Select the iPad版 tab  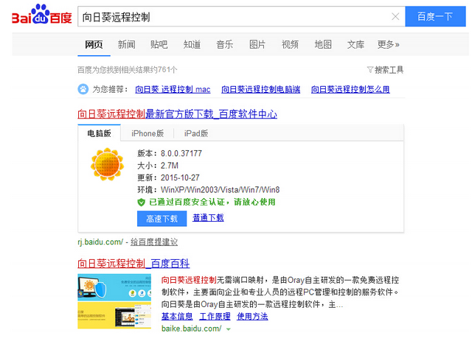pos(195,133)
